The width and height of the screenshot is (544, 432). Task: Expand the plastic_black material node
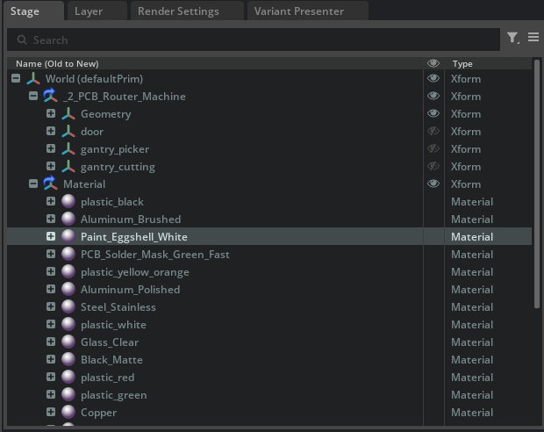coord(51,202)
